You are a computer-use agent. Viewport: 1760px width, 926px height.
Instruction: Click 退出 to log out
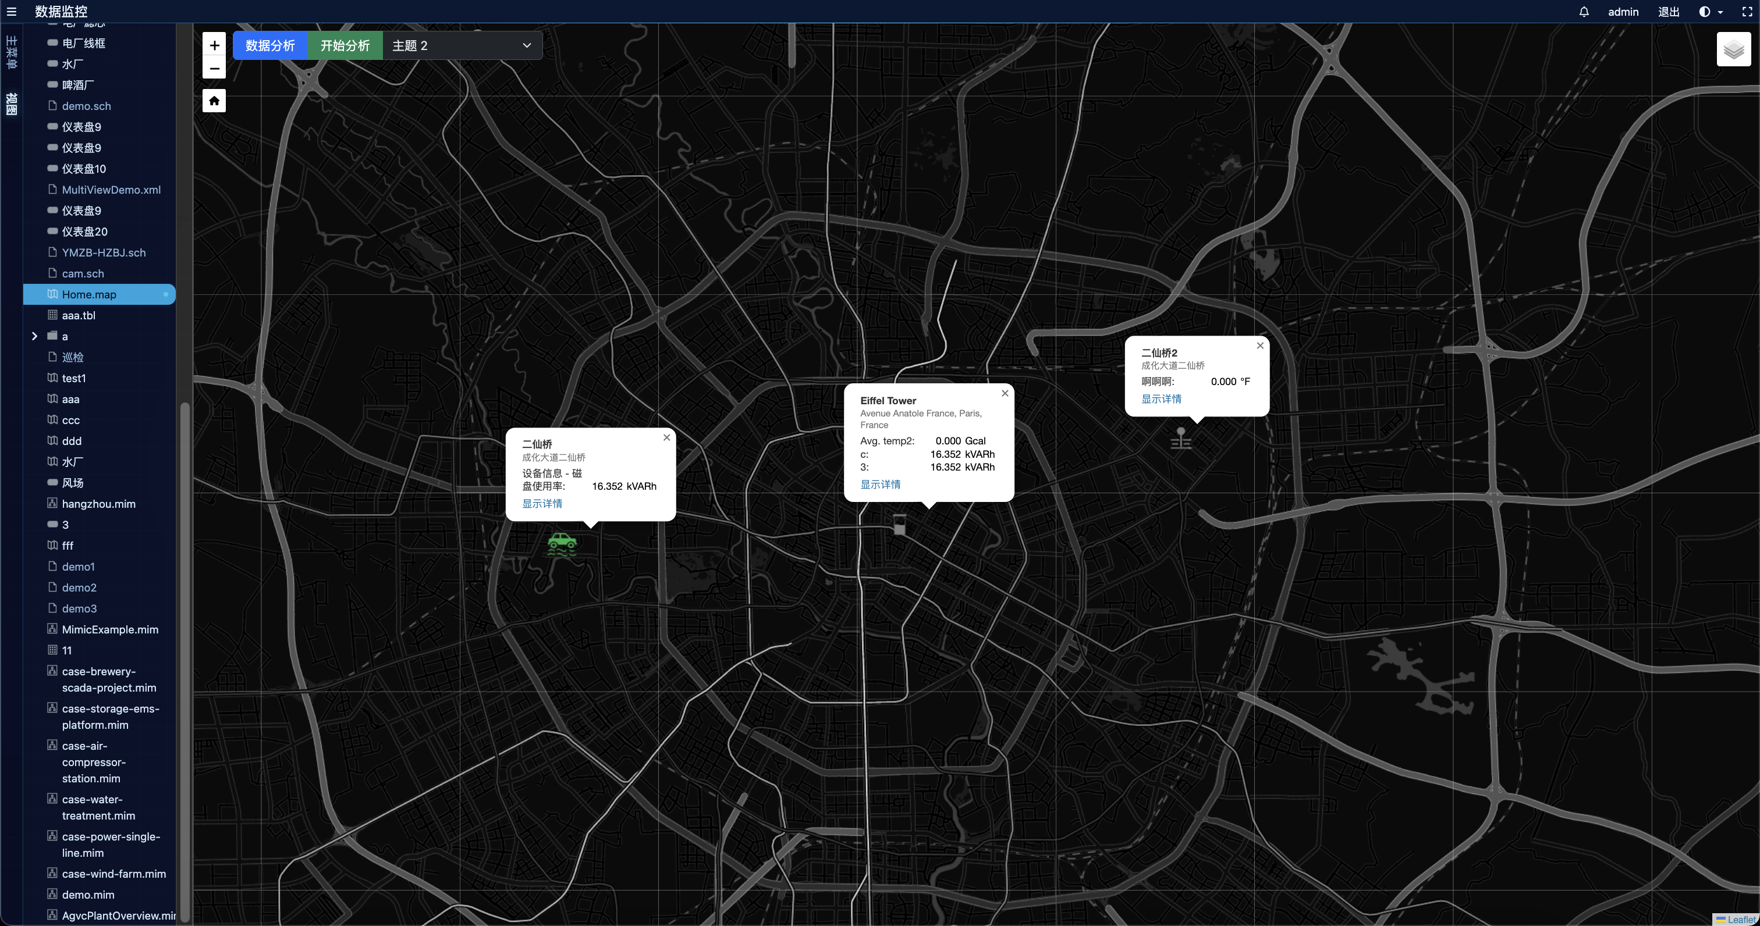(x=1669, y=12)
